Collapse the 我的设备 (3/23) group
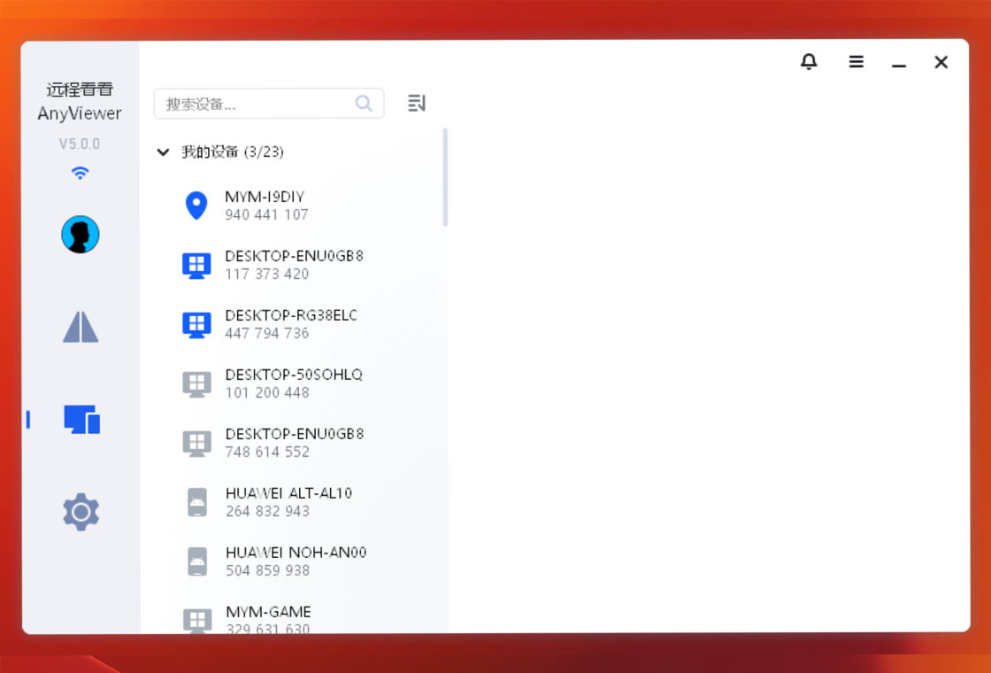The height and width of the screenshot is (673, 991). 163,152
